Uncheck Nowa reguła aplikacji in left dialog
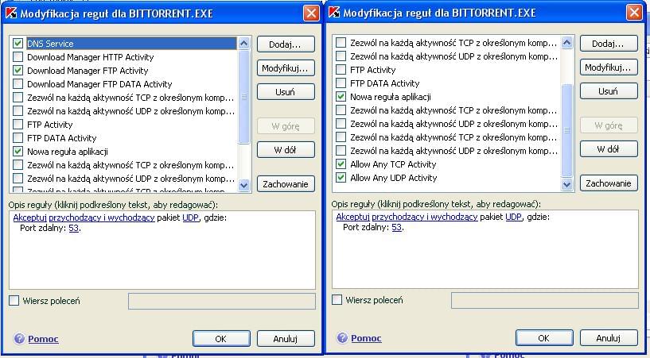 pos(18,152)
